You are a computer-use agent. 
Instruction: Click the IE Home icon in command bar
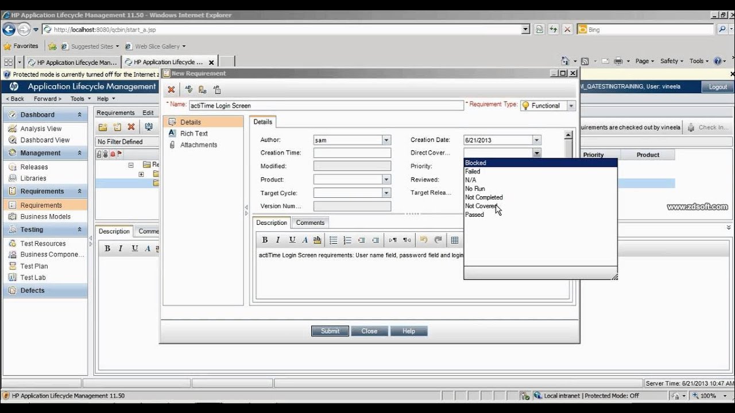click(x=565, y=61)
